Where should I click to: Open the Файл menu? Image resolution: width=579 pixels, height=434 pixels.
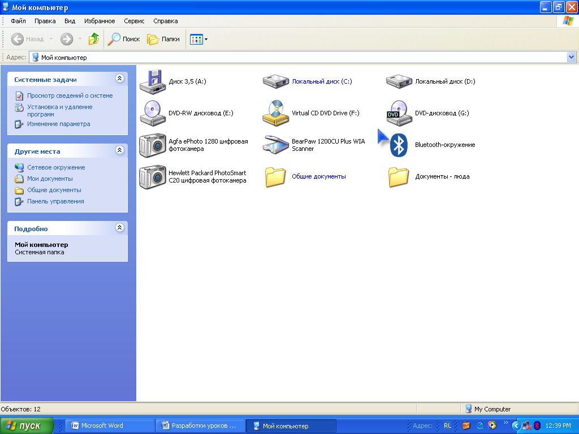pos(18,21)
